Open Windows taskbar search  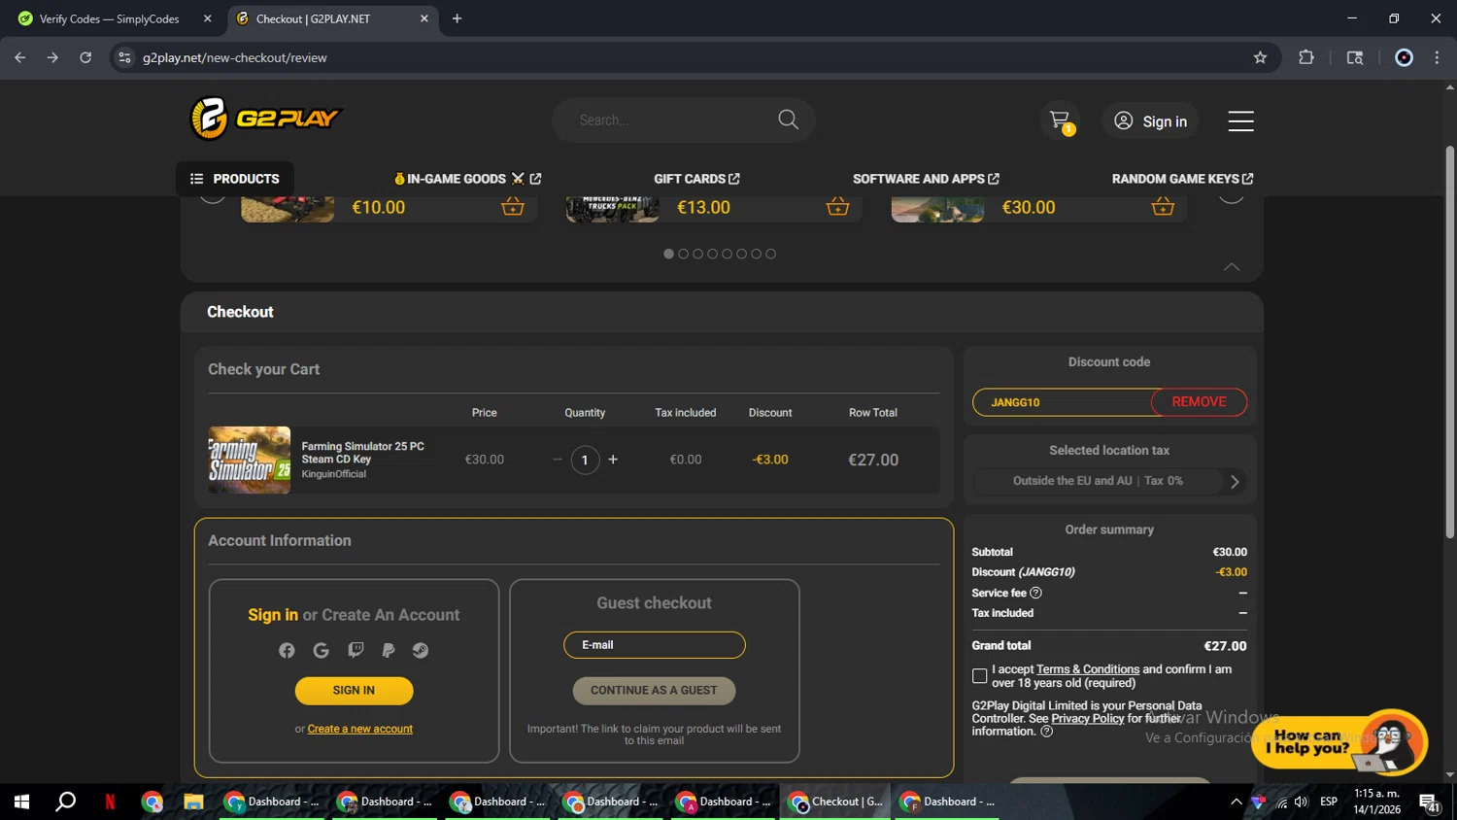tap(66, 802)
